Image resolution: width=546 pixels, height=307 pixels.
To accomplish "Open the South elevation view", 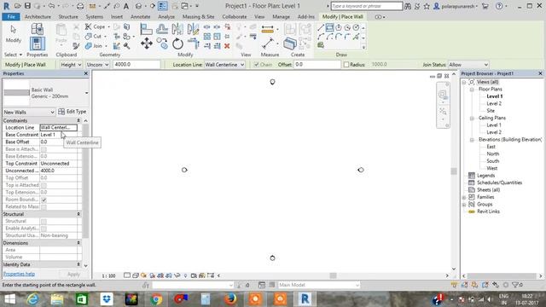I will (x=493, y=161).
